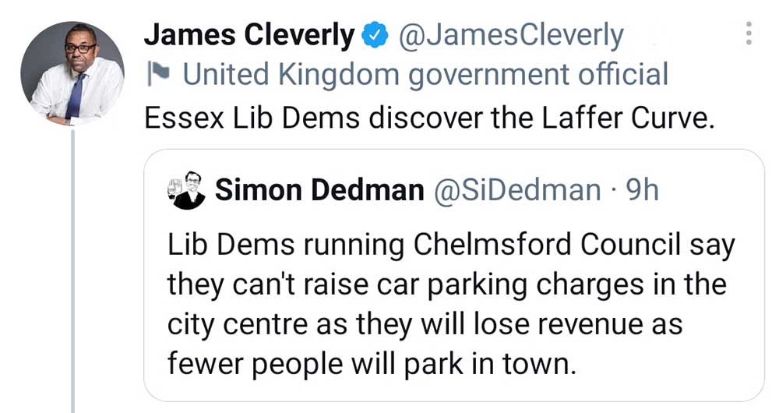
Task: Click the Simon Dedman display name
Action: (318, 190)
